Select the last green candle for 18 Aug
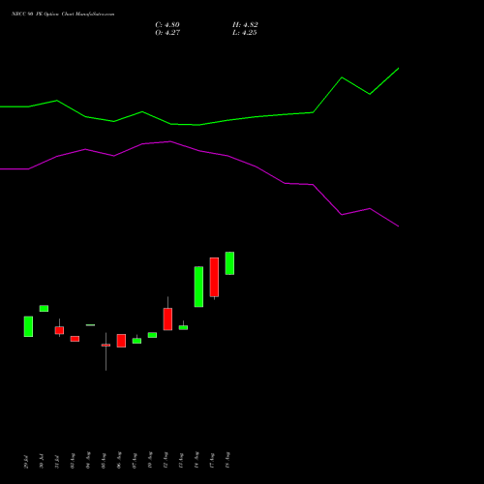 [229, 263]
